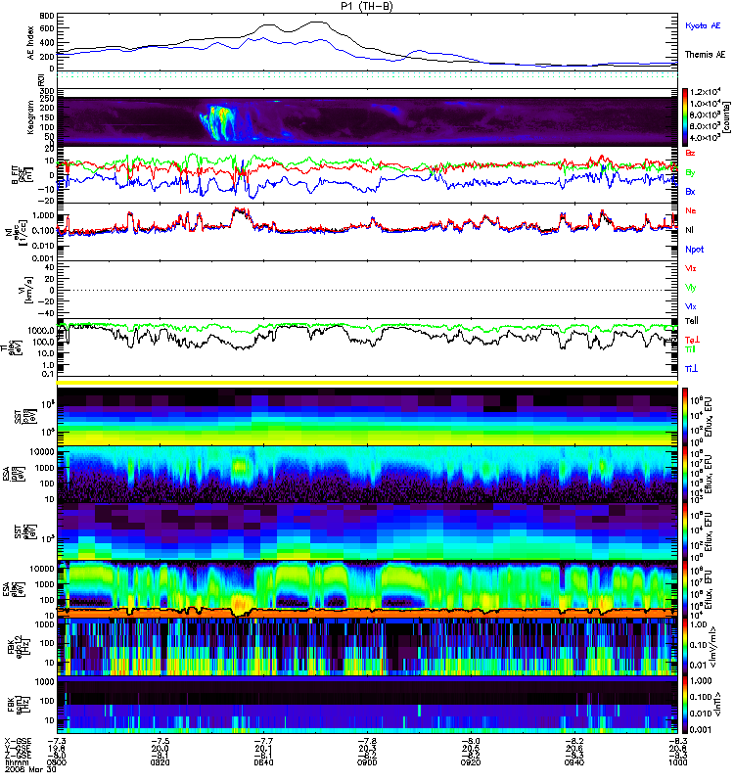The width and height of the screenshot is (734, 783).
Task: Click the 0820 time tick label
Action: [160, 762]
